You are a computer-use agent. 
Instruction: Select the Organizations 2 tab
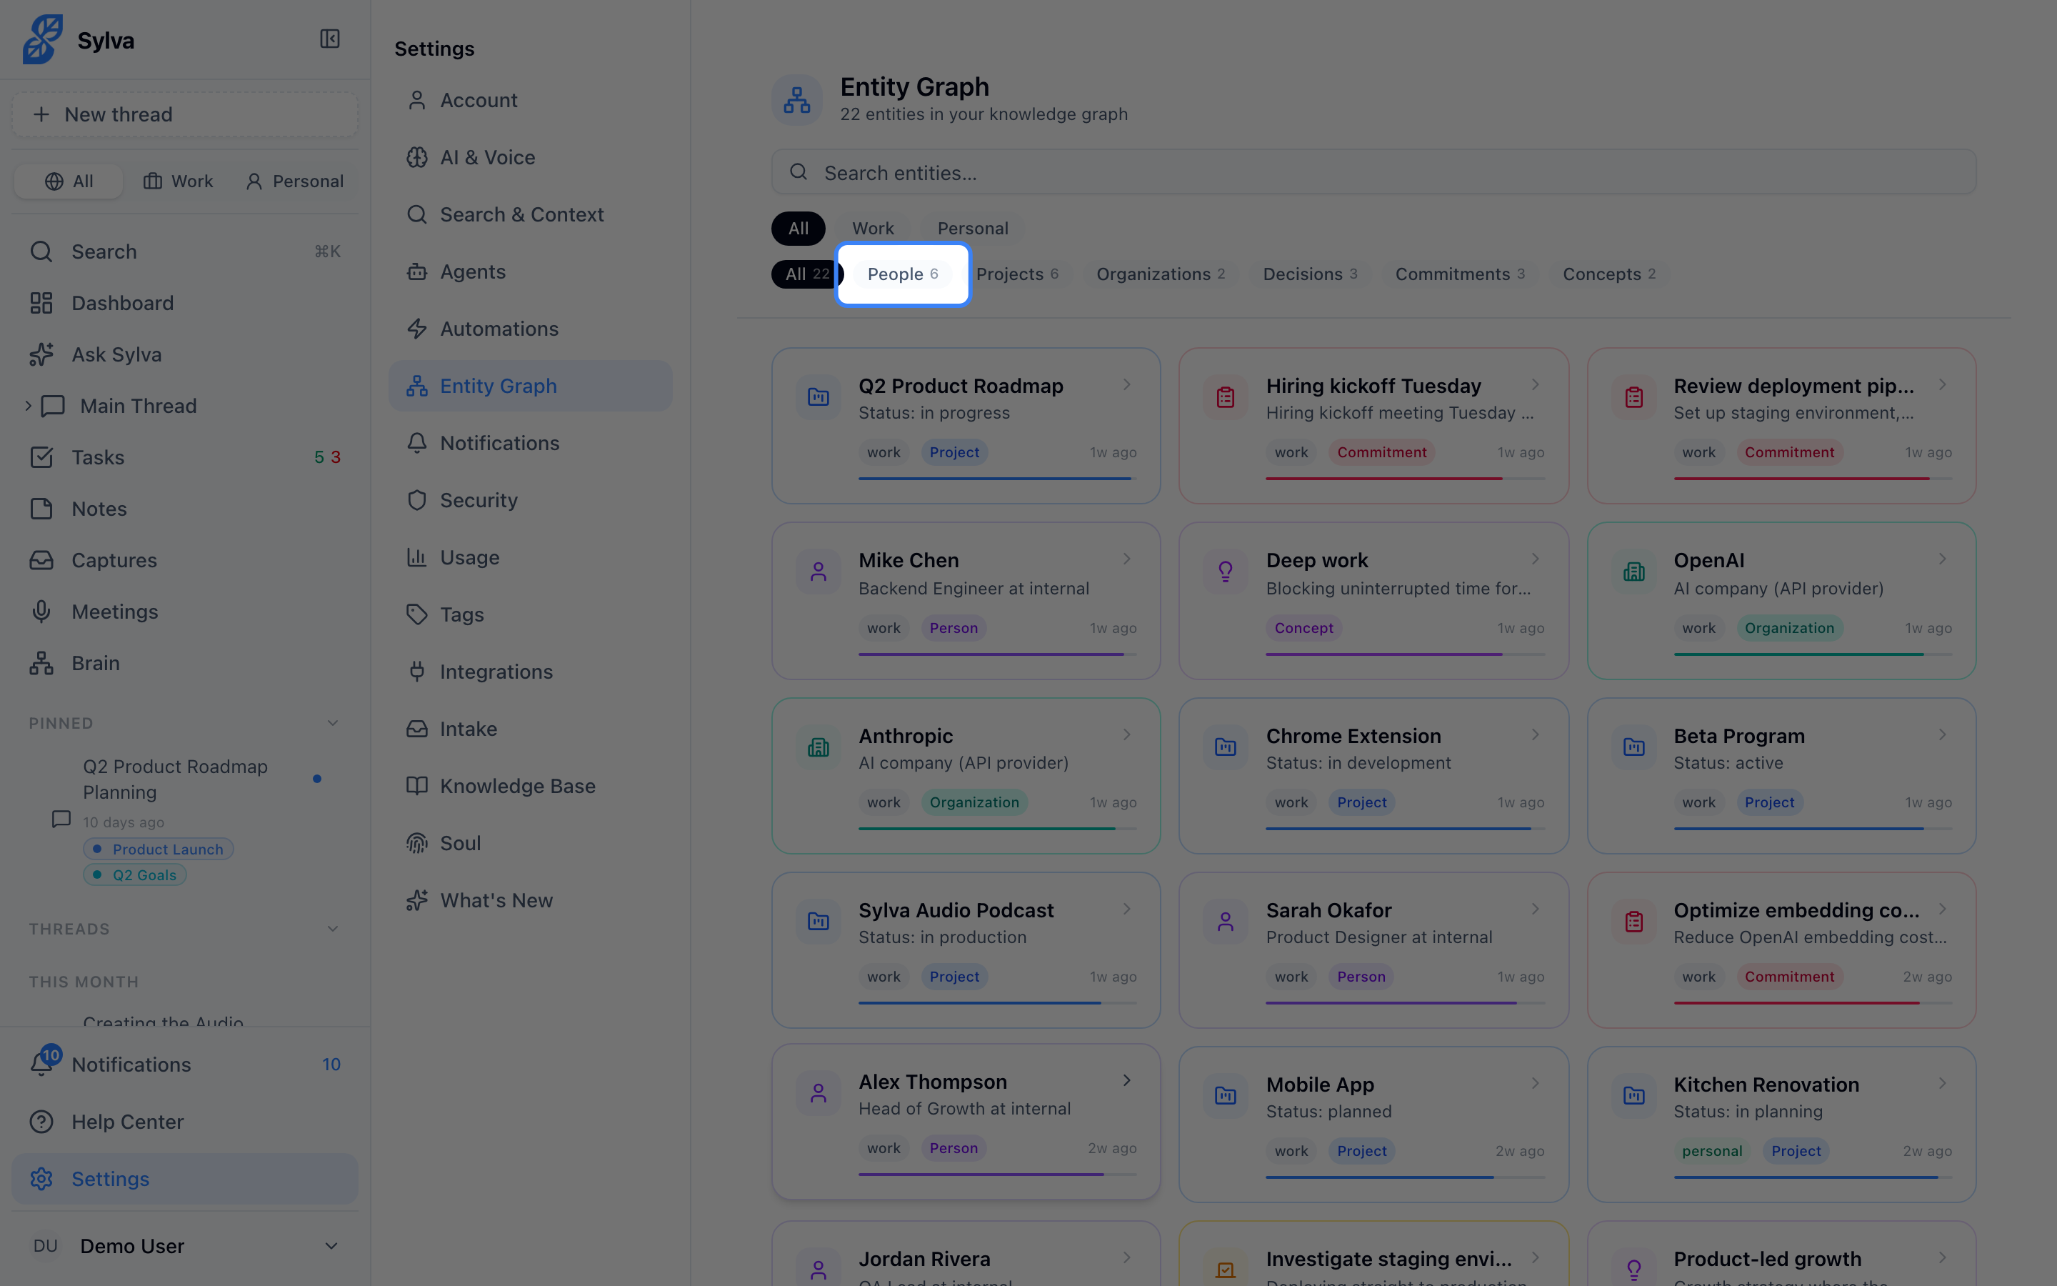pyautogui.click(x=1160, y=274)
